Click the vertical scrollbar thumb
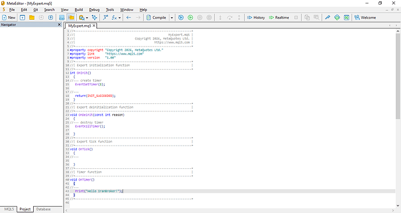 pos(398,76)
